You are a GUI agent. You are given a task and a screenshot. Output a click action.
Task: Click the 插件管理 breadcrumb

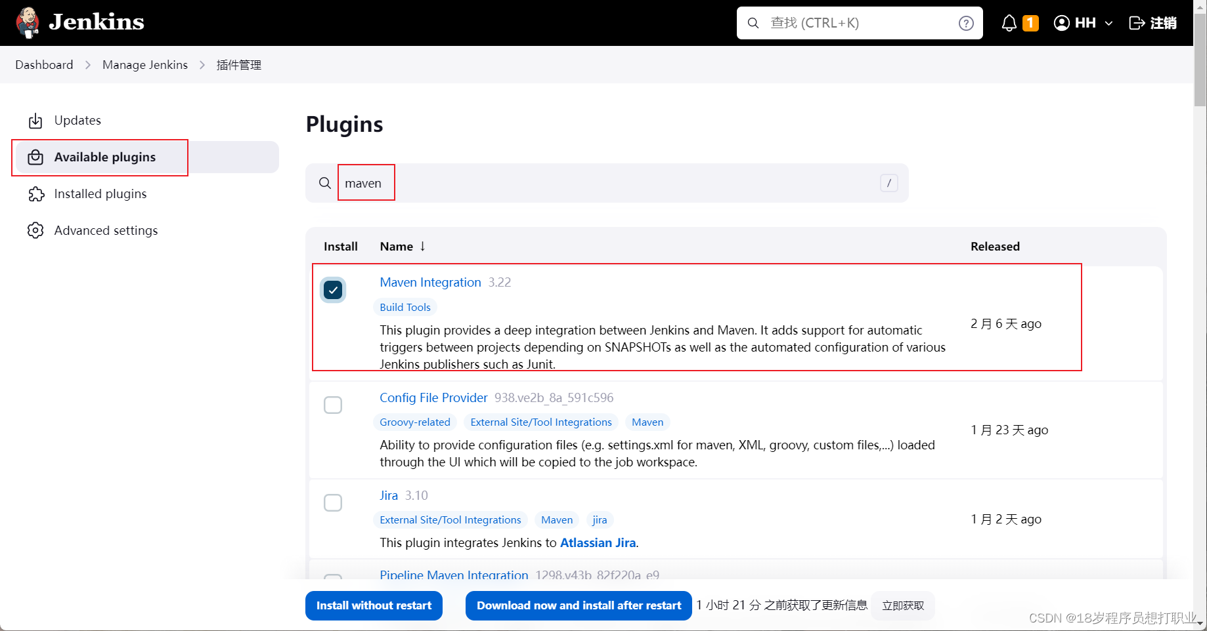pos(239,65)
